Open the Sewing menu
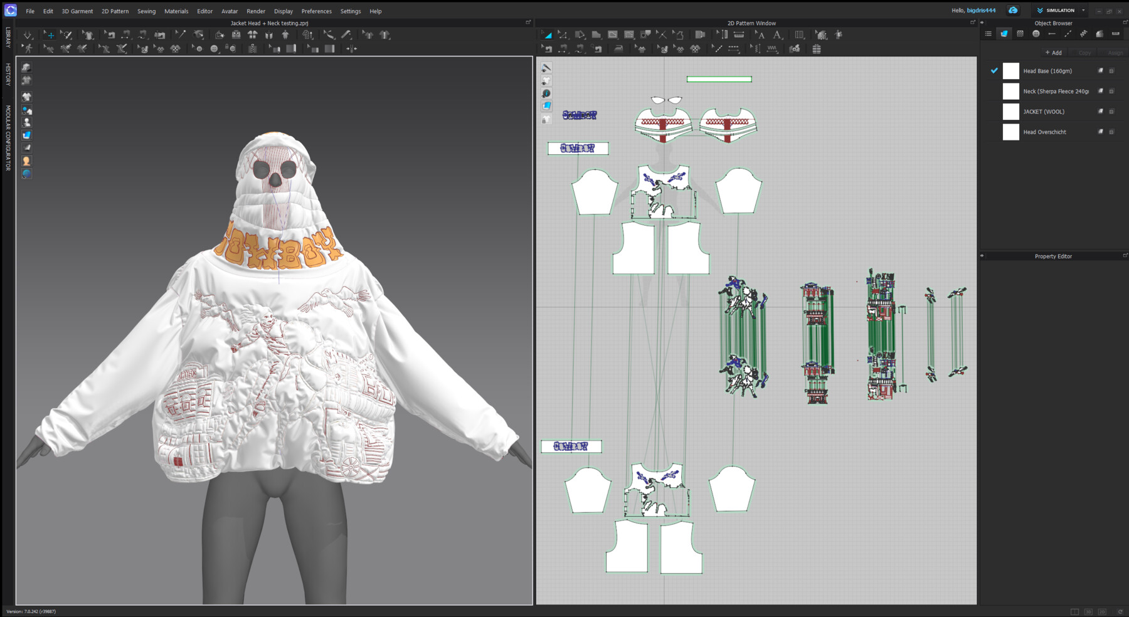This screenshot has height=617, width=1129. click(x=146, y=11)
